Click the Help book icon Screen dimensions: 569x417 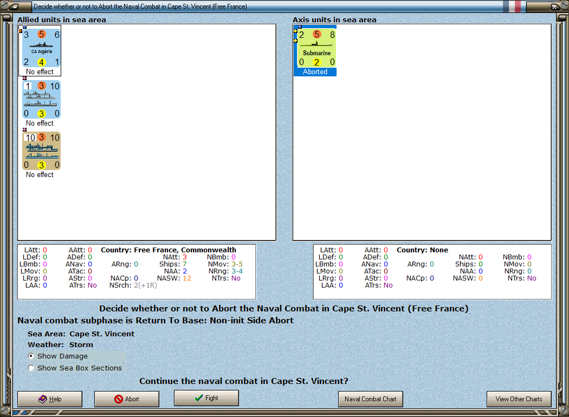pos(43,399)
